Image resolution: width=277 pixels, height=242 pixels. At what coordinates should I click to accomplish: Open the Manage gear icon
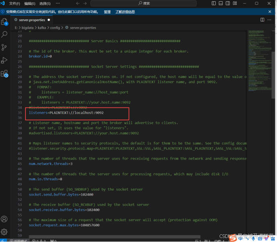pos(4,232)
